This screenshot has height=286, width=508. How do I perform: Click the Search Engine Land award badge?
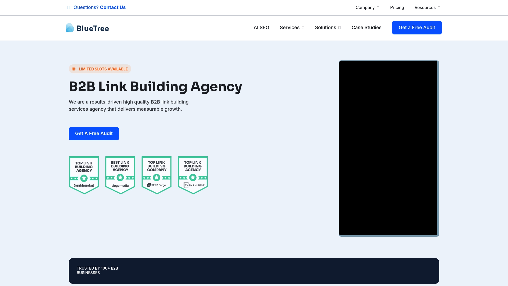coord(84,175)
